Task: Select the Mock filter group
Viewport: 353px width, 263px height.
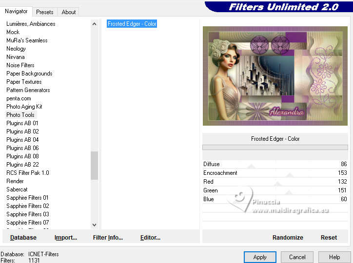Action: [x=13, y=32]
